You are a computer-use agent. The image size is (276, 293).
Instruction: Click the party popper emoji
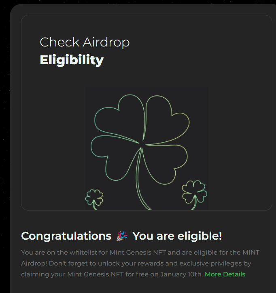coord(122,236)
